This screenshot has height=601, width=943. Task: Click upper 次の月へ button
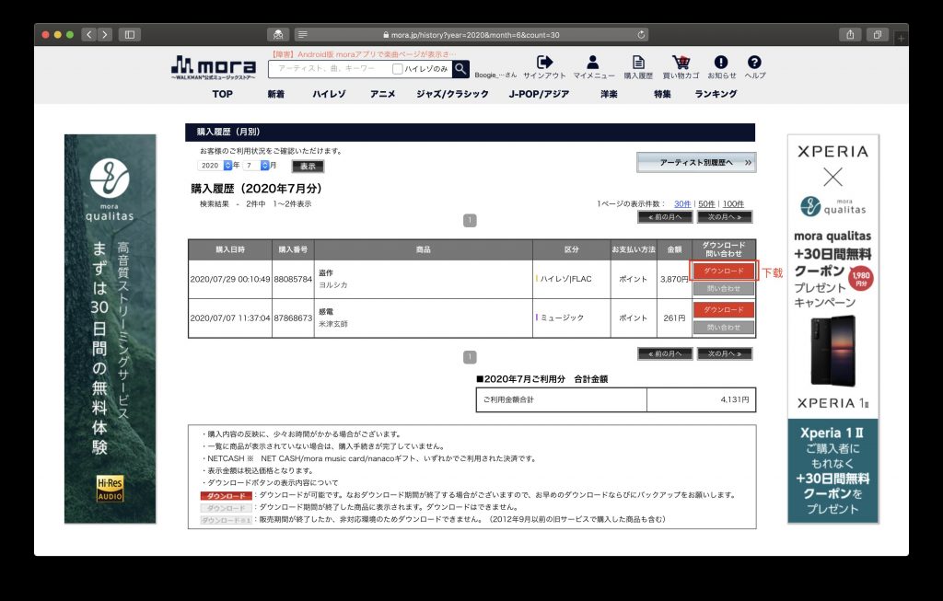[x=725, y=217]
